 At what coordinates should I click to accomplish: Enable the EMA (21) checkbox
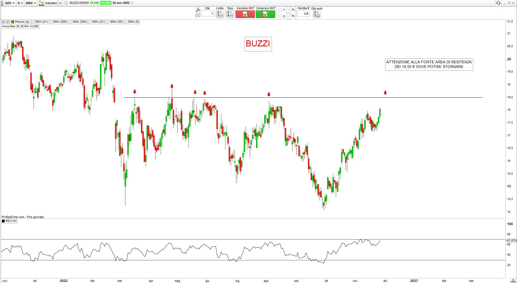point(90,22)
